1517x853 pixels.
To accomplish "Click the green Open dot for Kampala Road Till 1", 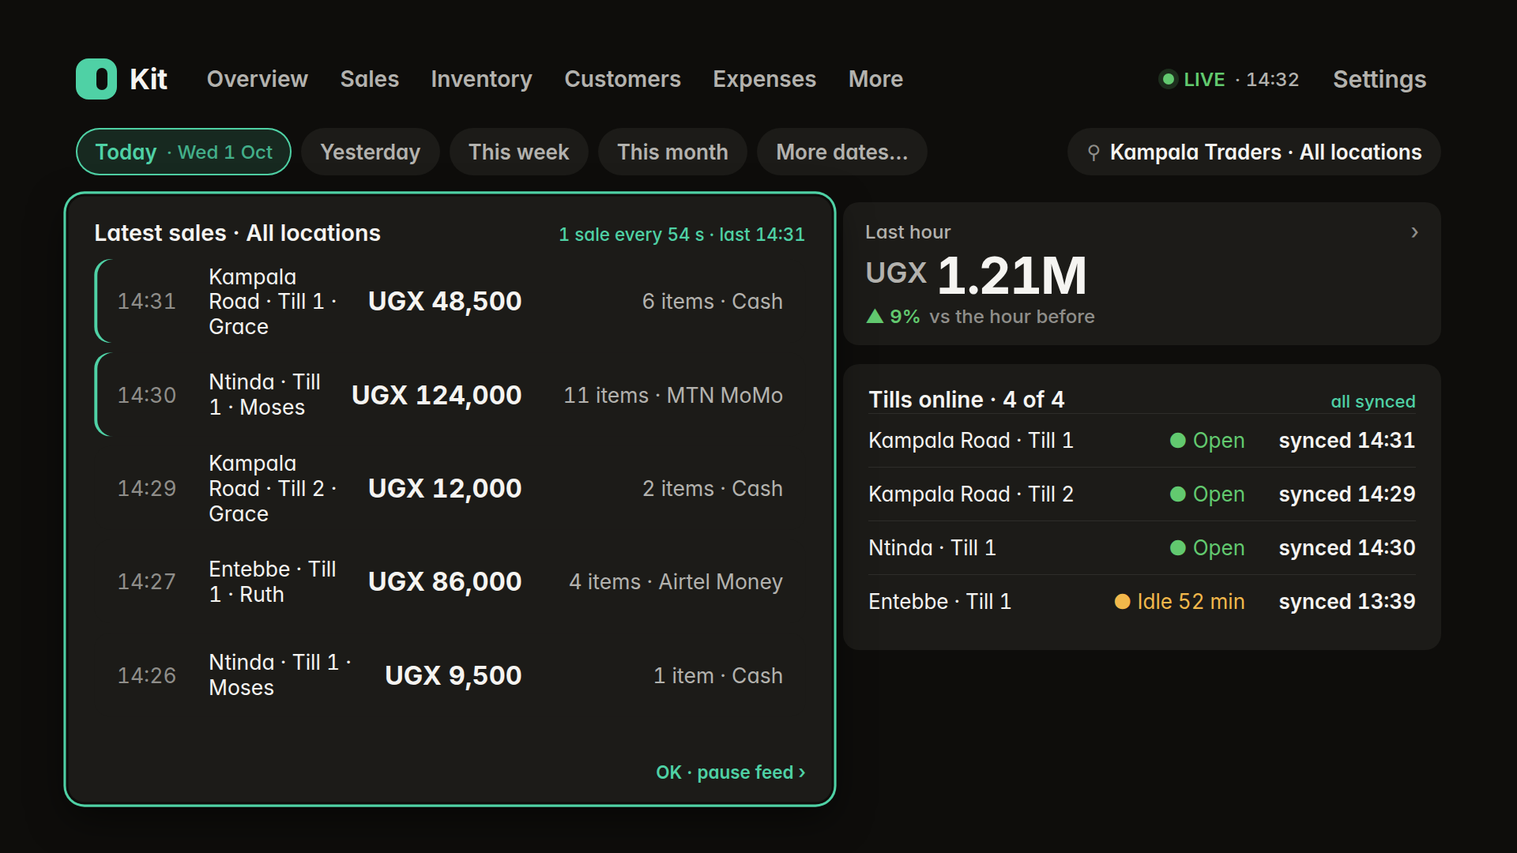I will coord(1177,441).
